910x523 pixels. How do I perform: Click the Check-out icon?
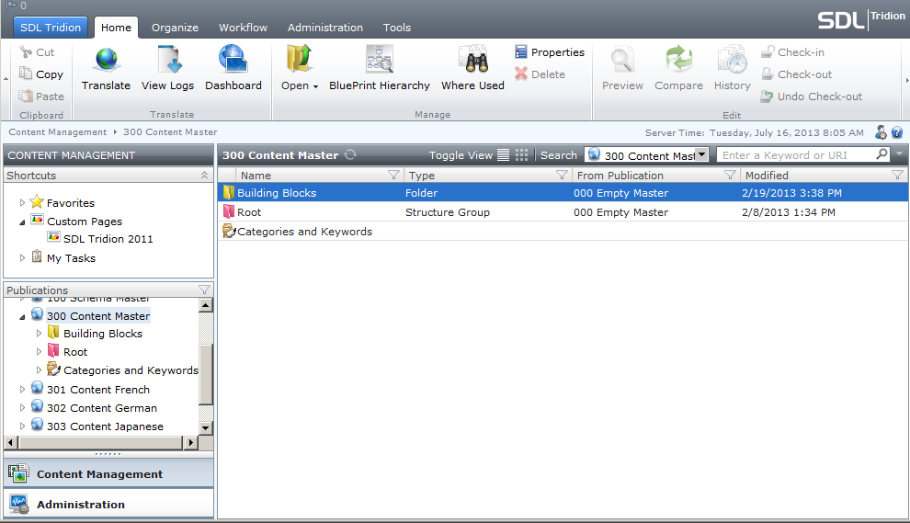pyautogui.click(x=768, y=74)
